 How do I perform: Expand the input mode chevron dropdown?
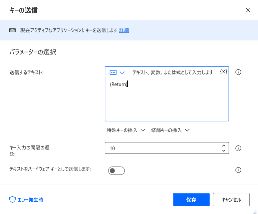point(122,73)
